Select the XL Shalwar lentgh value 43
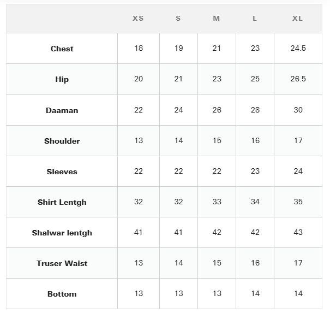 [298, 232]
